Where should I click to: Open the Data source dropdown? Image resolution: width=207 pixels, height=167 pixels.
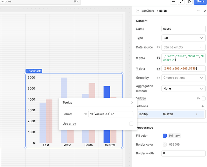click(183, 47)
